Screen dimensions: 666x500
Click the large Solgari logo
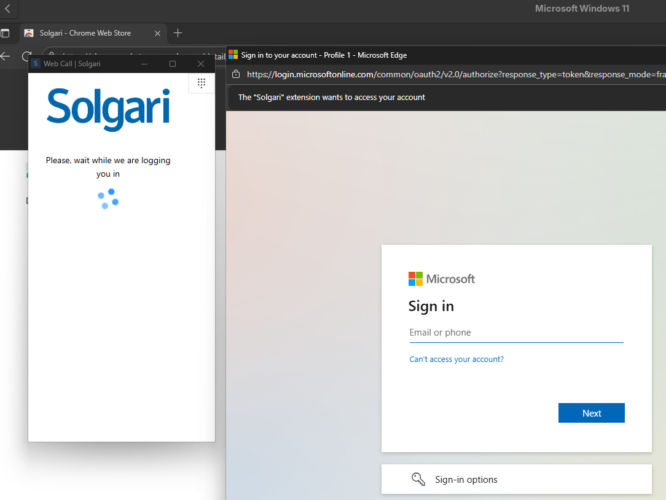[108, 109]
